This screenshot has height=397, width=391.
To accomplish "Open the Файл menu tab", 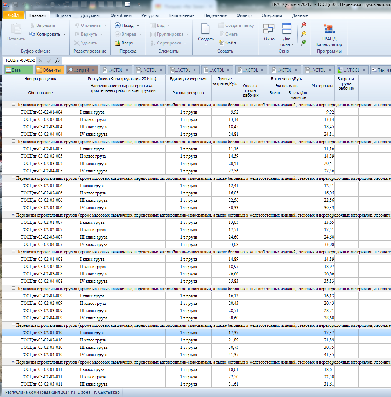I will click(13, 15).
